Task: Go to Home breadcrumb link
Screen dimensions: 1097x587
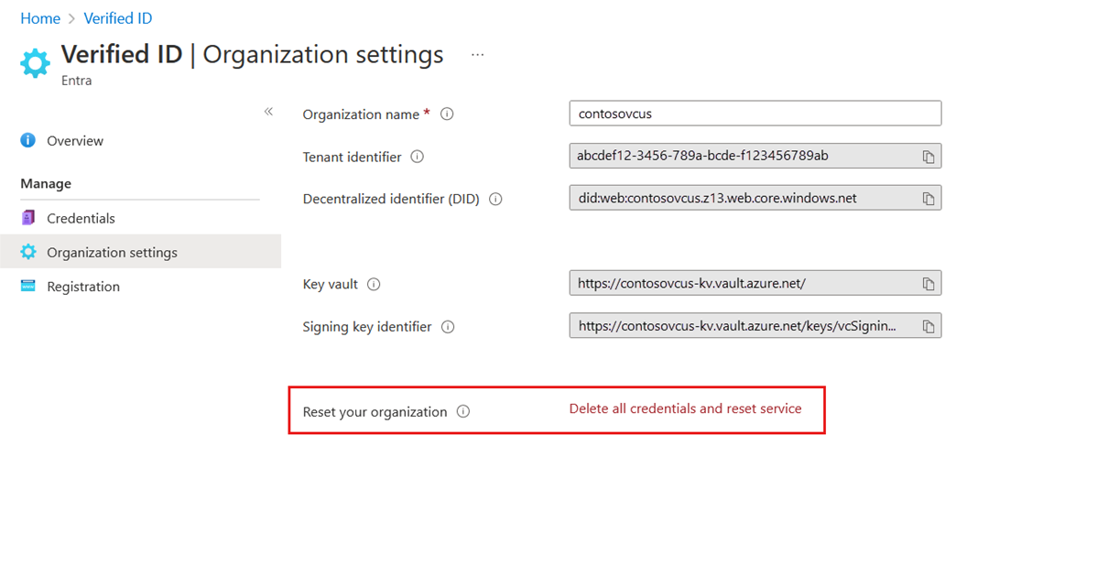Action: tap(40, 19)
